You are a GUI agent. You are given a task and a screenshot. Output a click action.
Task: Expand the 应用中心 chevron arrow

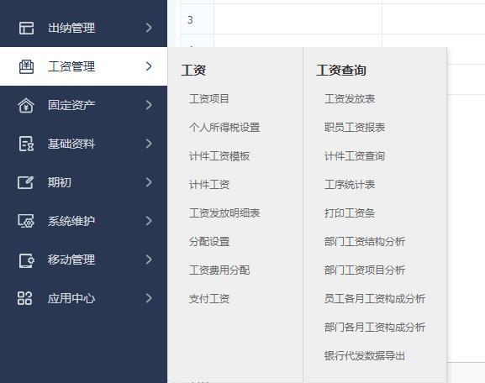(149, 298)
